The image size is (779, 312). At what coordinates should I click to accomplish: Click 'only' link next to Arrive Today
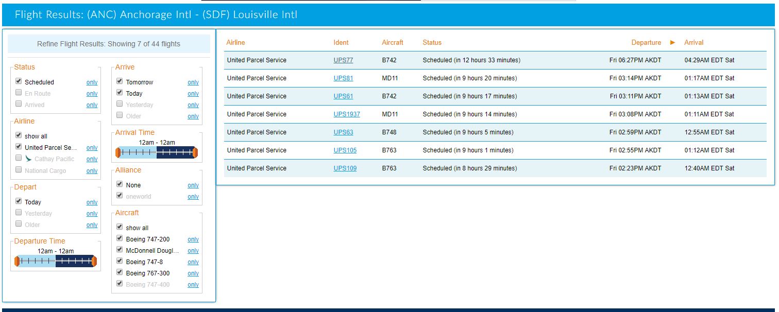pyautogui.click(x=193, y=94)
